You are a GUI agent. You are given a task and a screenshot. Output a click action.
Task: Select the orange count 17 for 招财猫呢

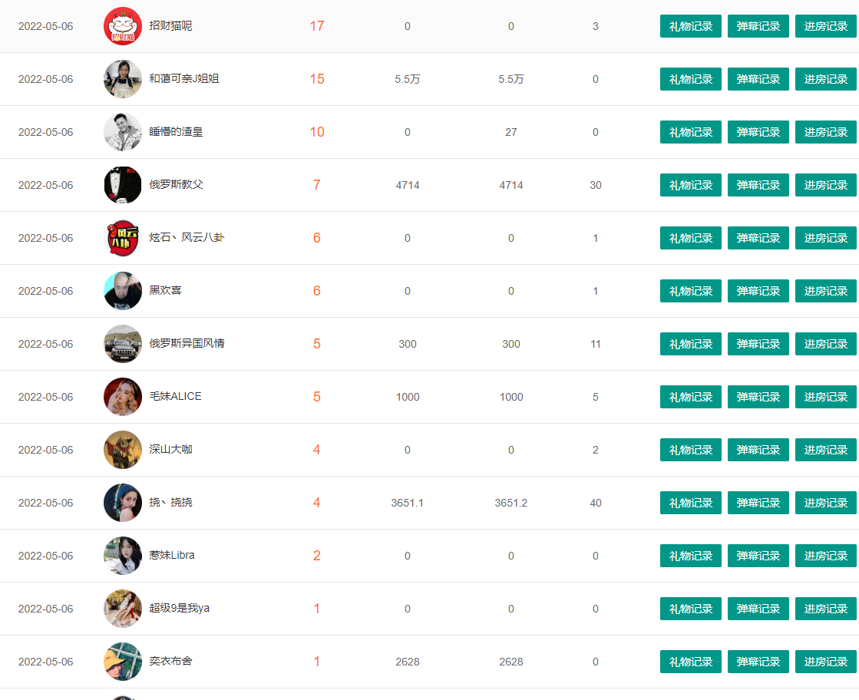[x=316, y=26]
